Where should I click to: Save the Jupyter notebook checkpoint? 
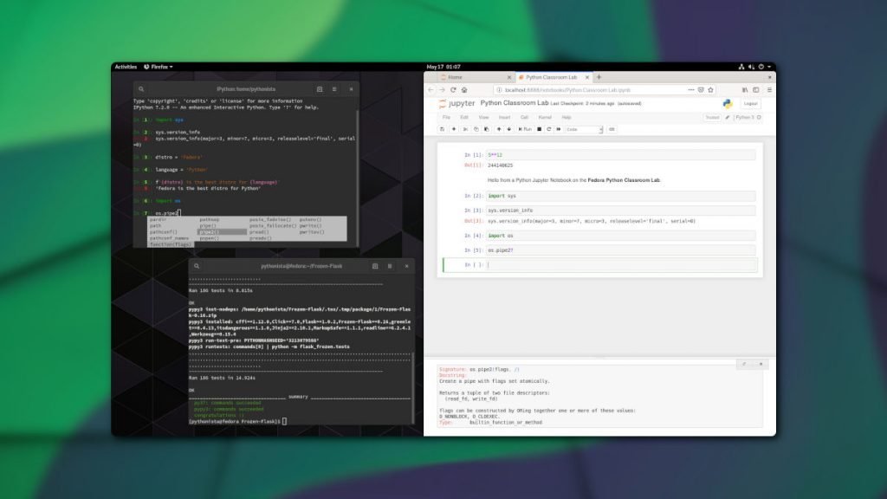coord(442,129)
